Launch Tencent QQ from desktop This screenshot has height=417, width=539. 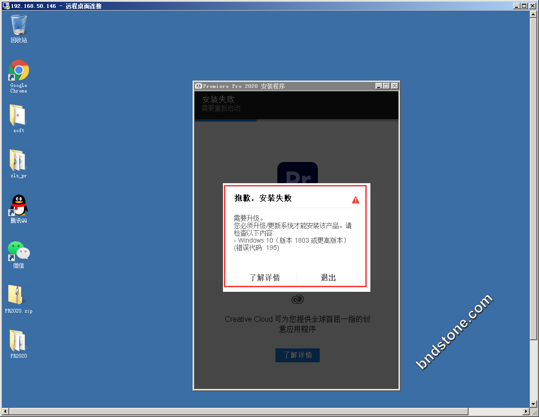point(19,206)
